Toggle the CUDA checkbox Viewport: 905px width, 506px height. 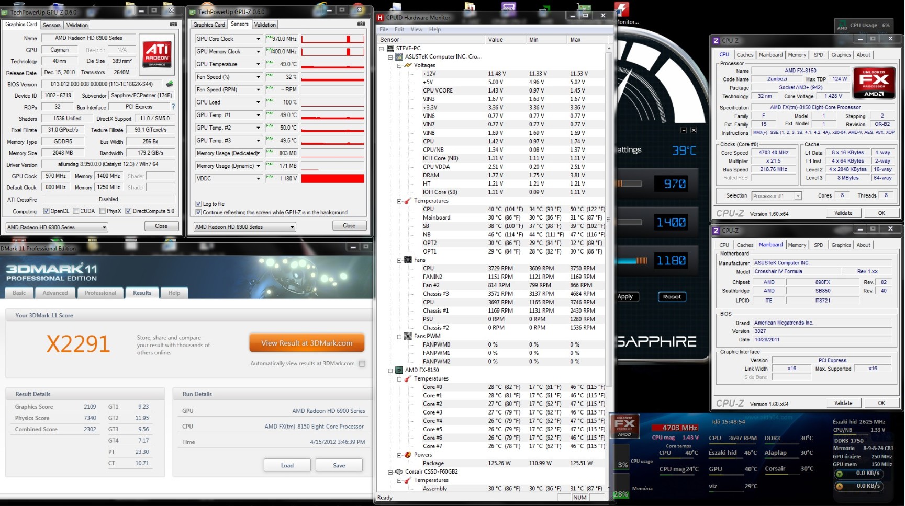(76, 211)
